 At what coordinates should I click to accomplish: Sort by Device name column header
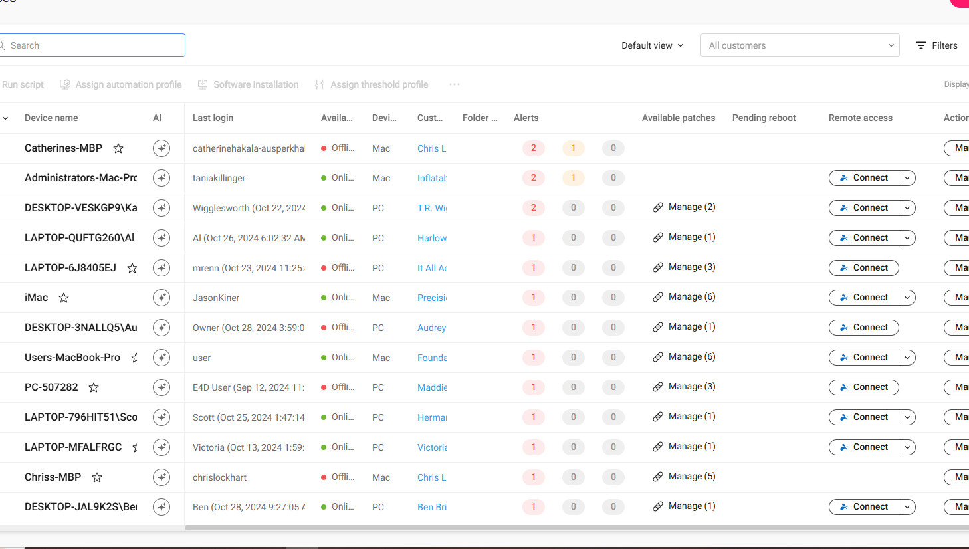click(51, 118)
